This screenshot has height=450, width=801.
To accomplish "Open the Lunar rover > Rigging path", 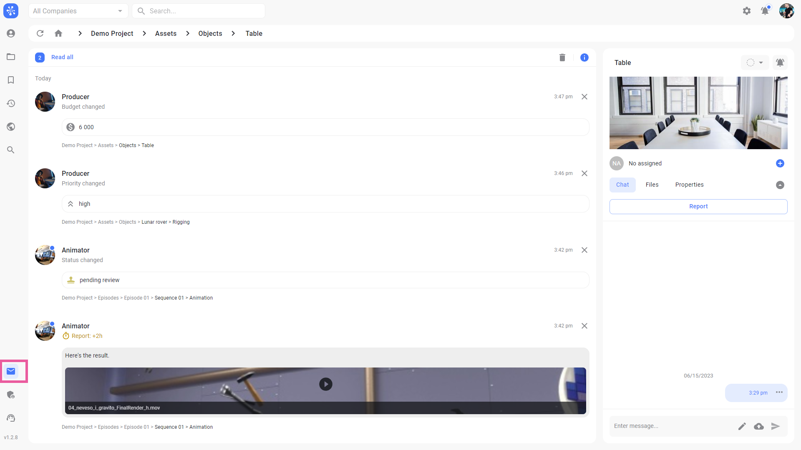I will coord(166,222).
